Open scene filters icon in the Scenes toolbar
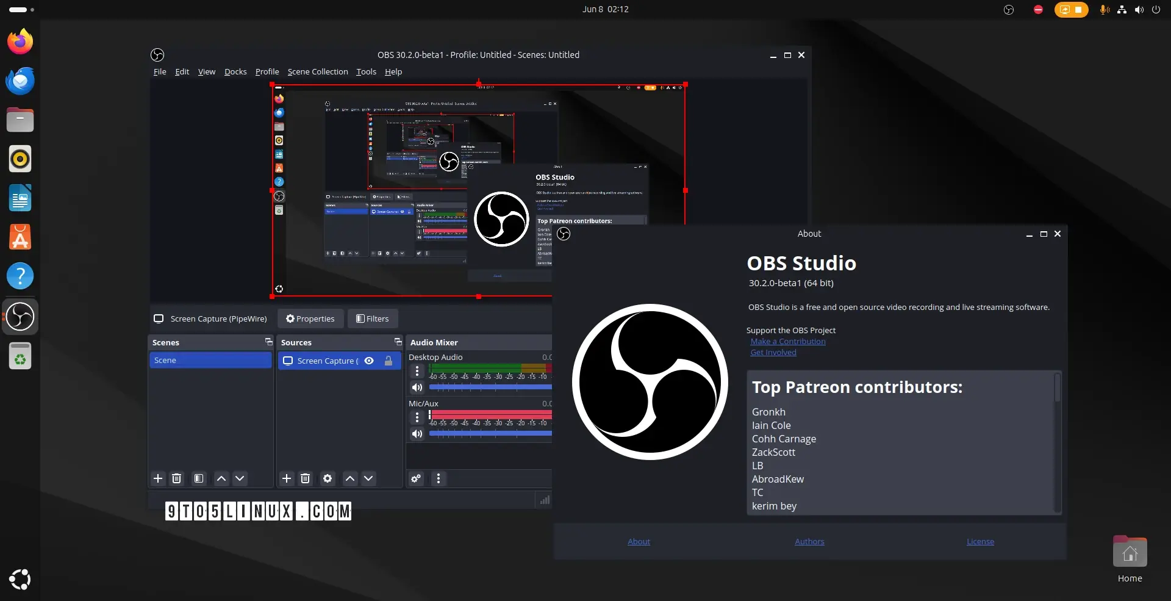1171x601 pixels. tap(199, 478)
